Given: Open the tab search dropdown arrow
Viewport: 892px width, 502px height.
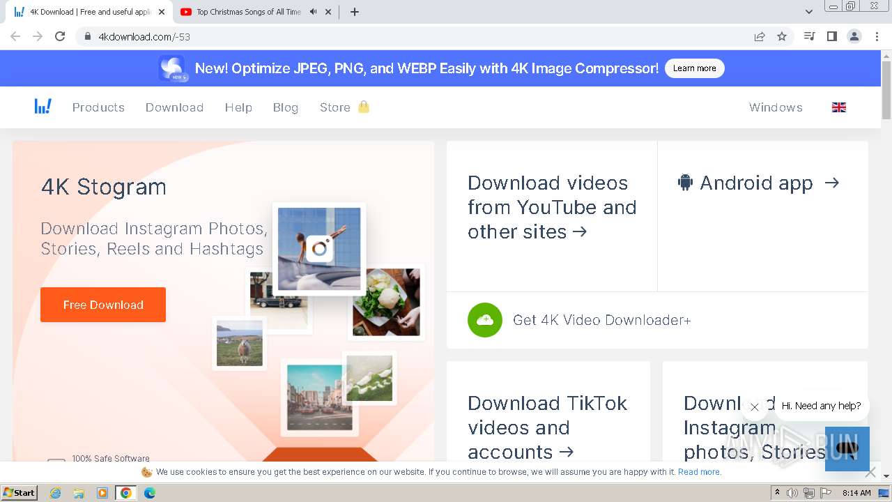Looking at the screenshot, I should (809, 12).
